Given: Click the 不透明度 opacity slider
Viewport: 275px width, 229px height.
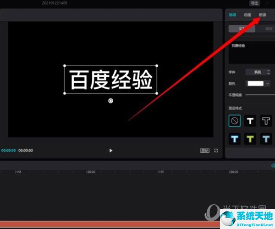Looking at the screenshot, I should tap(260, 95).
